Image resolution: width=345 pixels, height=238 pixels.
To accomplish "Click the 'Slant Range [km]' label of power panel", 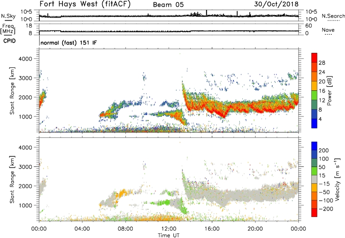I will click(12, 91).
